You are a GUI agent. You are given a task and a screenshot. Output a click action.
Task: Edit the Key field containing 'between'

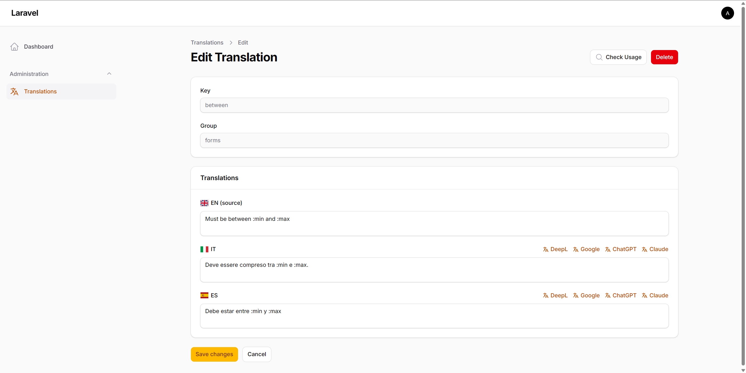(x=434, y=105)
